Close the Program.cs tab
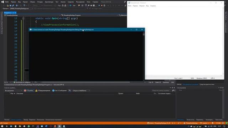The height and width of the screenshot is (128, 228). 15,13
